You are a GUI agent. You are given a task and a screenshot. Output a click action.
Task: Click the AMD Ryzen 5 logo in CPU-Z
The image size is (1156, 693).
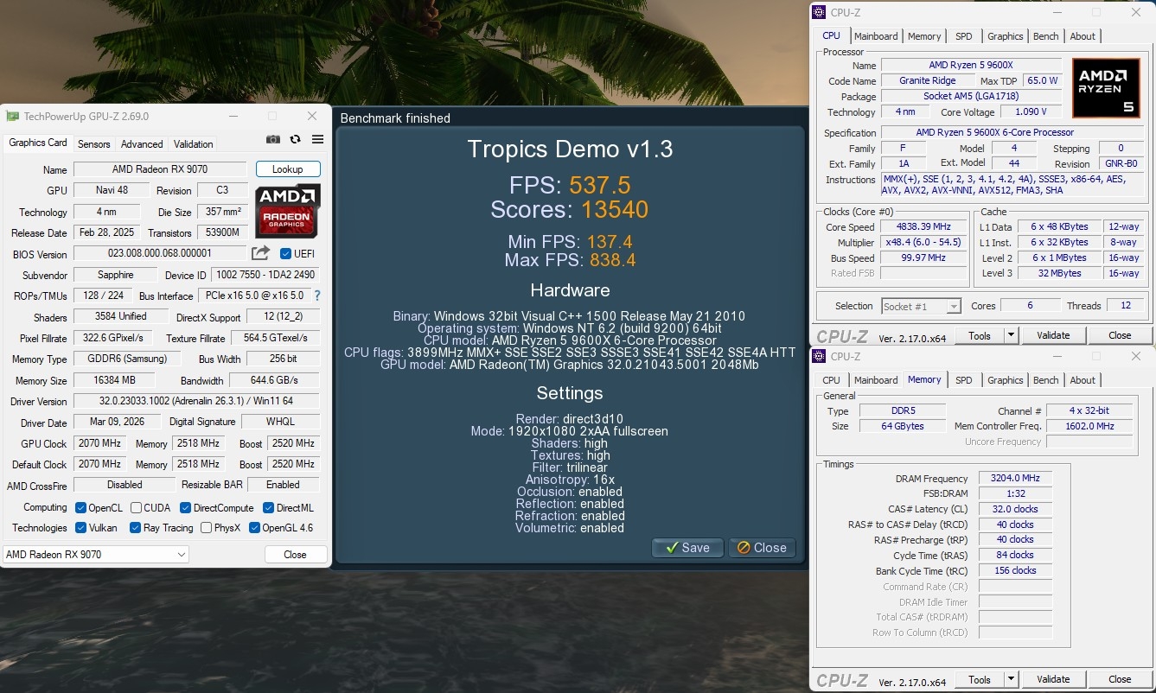pos(1106,87)
